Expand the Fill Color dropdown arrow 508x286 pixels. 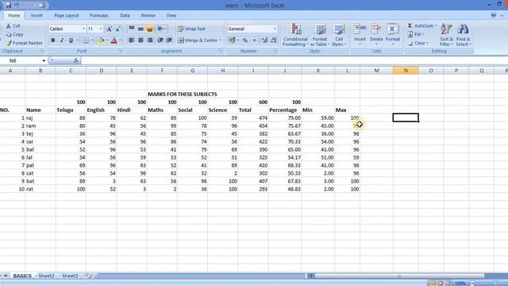pos(107,41)
